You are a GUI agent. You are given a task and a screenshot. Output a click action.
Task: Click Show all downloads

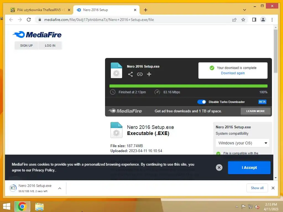[x=257, y=188]
